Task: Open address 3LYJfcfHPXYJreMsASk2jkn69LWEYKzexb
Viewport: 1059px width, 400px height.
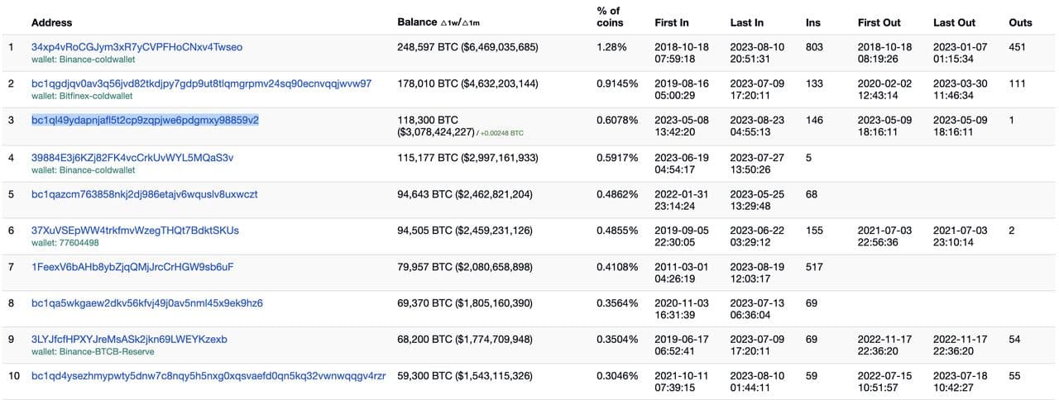Action: pos(129,340)
